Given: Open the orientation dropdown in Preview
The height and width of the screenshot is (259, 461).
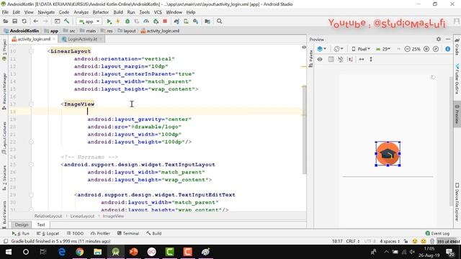Looking at the screenshot, I should click(339, 49).
